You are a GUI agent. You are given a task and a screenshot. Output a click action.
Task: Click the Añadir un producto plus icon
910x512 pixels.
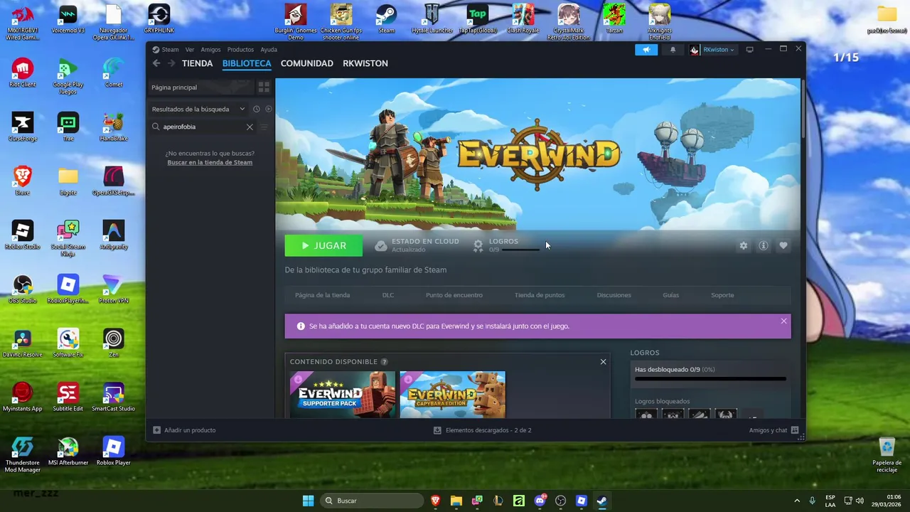coord(157,430)
